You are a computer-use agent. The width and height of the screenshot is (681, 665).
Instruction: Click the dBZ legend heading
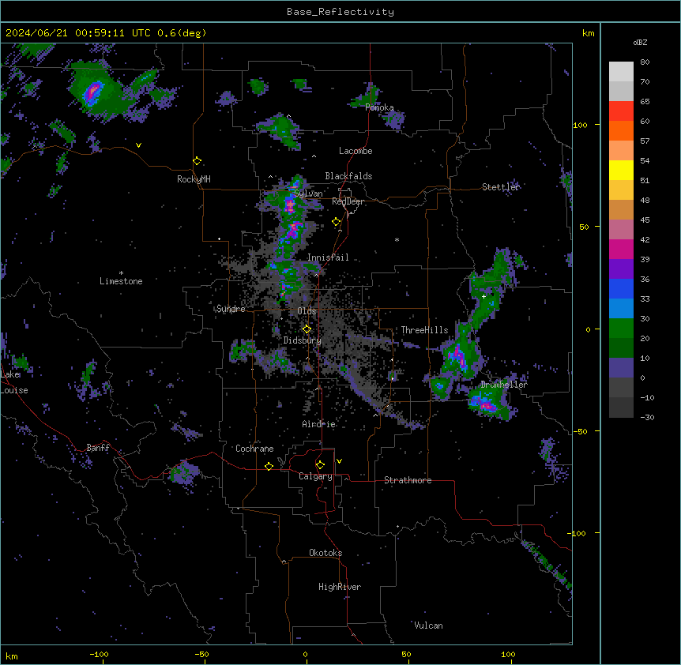point(640,42)
